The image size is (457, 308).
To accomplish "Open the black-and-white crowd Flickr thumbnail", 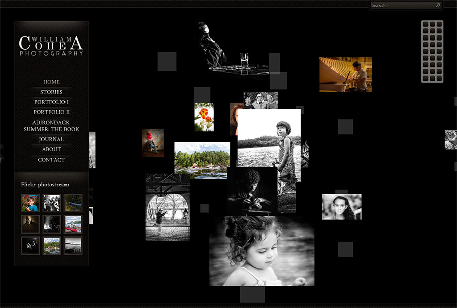I will click(52, 203).
